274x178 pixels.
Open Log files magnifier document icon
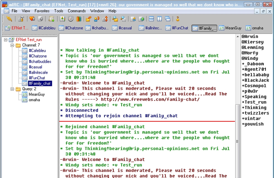pos(123,19)
